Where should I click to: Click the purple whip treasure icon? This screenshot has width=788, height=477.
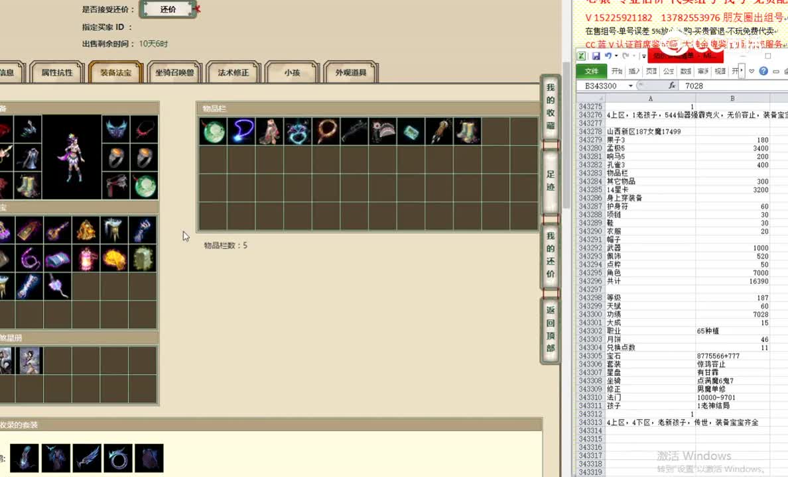coord(29,258)
